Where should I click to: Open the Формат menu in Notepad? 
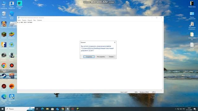[x=30, y=20]
